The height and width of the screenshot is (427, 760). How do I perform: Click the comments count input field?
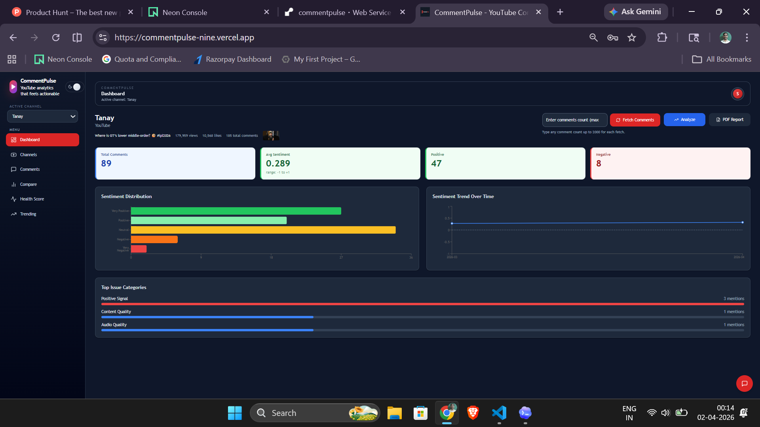point(574,120)
